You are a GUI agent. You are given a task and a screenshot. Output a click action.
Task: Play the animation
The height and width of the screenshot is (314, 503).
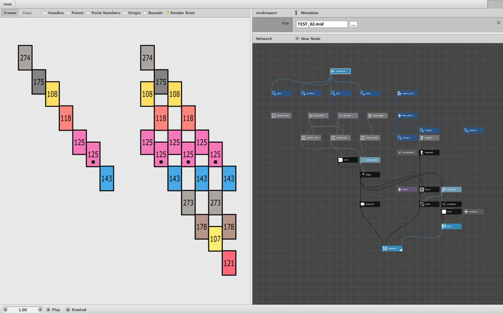pos(53,309)
